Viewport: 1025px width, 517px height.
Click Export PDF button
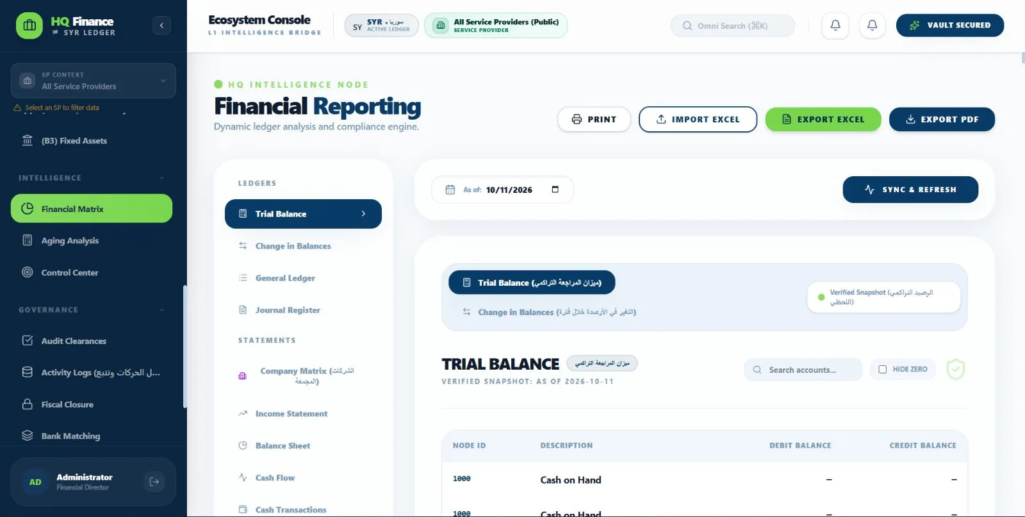tap(942, 119)
